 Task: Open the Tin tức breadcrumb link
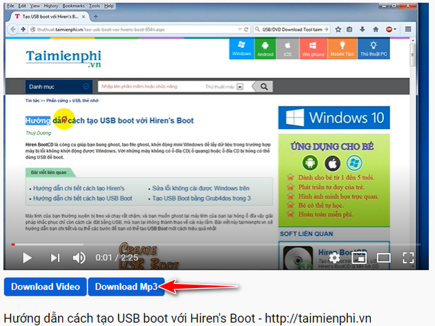point(32,101)
